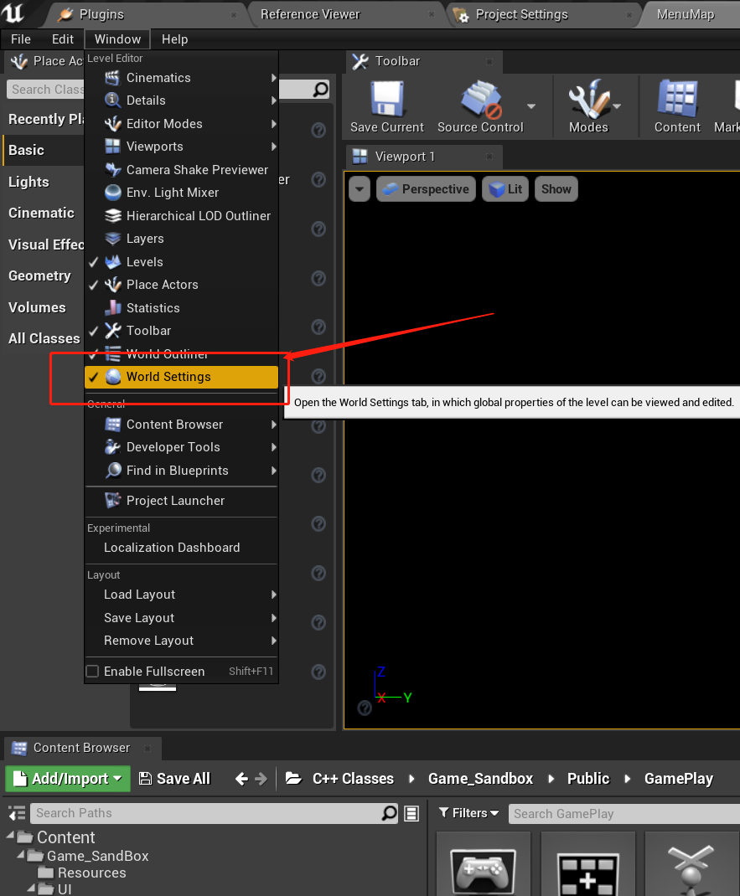Click the sources panel icon in Content Browser
This screenshot has height=896, width=740.
pyautogui.click(x=15, y=813)
